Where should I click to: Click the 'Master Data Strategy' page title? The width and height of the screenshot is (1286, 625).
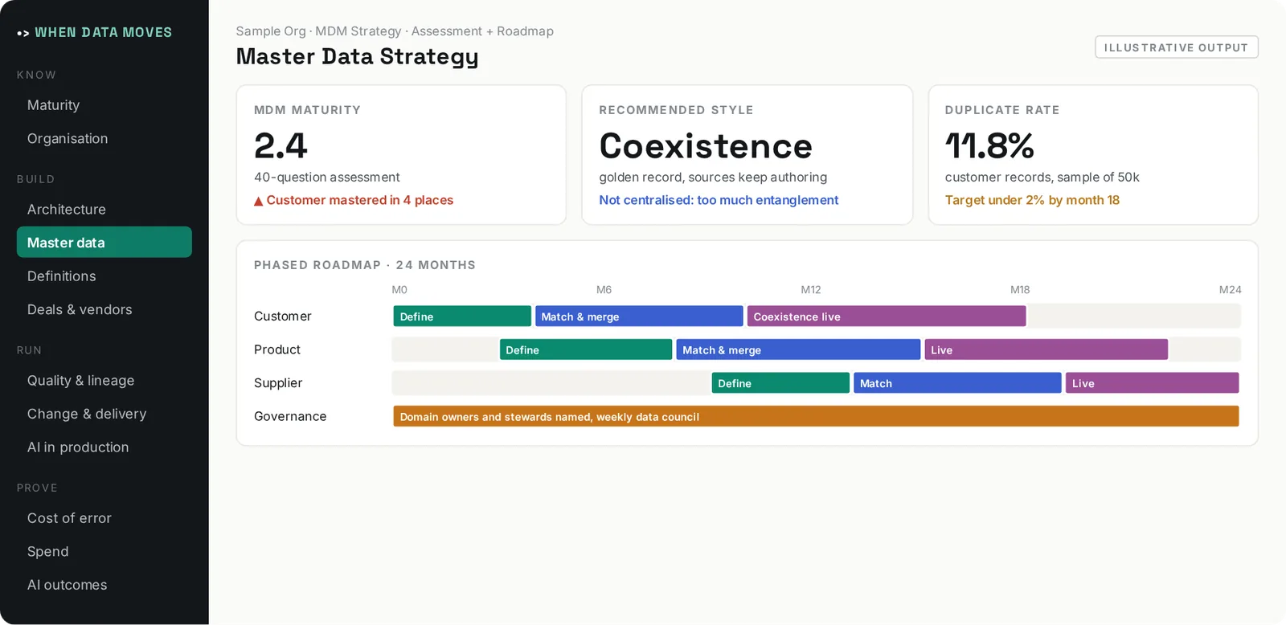(x=358, y=57)
